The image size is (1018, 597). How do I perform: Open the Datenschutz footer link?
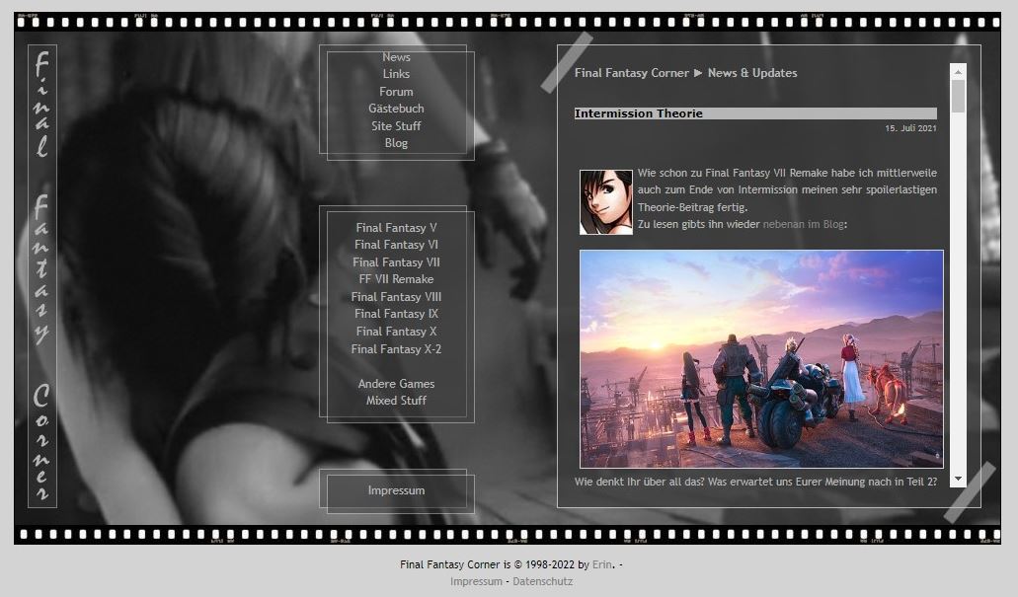click(x=543, y=581)
